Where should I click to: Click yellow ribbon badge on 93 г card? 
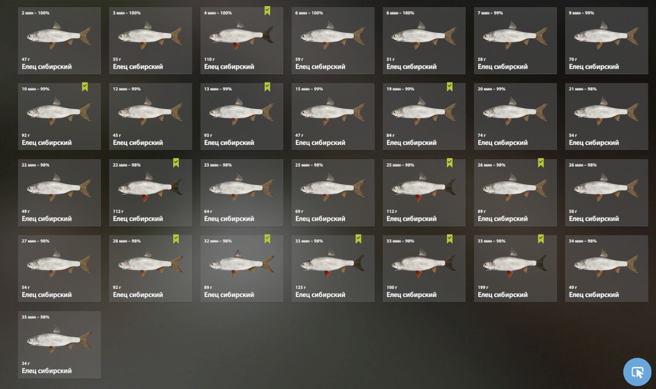pos(267,87)
